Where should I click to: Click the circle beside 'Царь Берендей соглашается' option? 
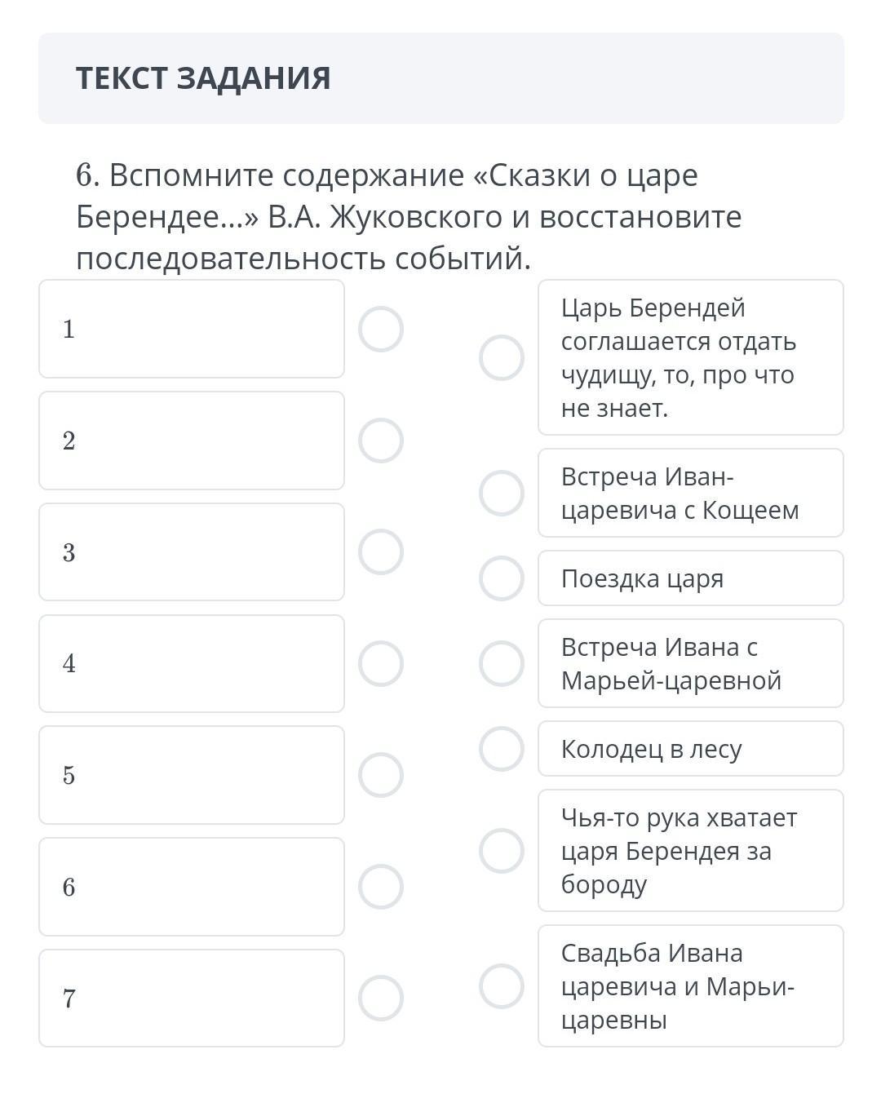502,357
